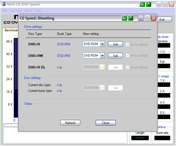
Task: Click the Random seek time display
Action: click(x=164, y=45)
